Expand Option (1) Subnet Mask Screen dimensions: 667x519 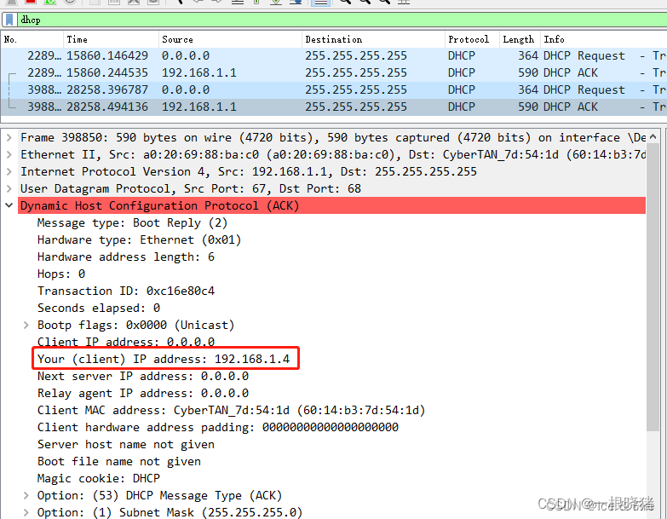[26, 513]
